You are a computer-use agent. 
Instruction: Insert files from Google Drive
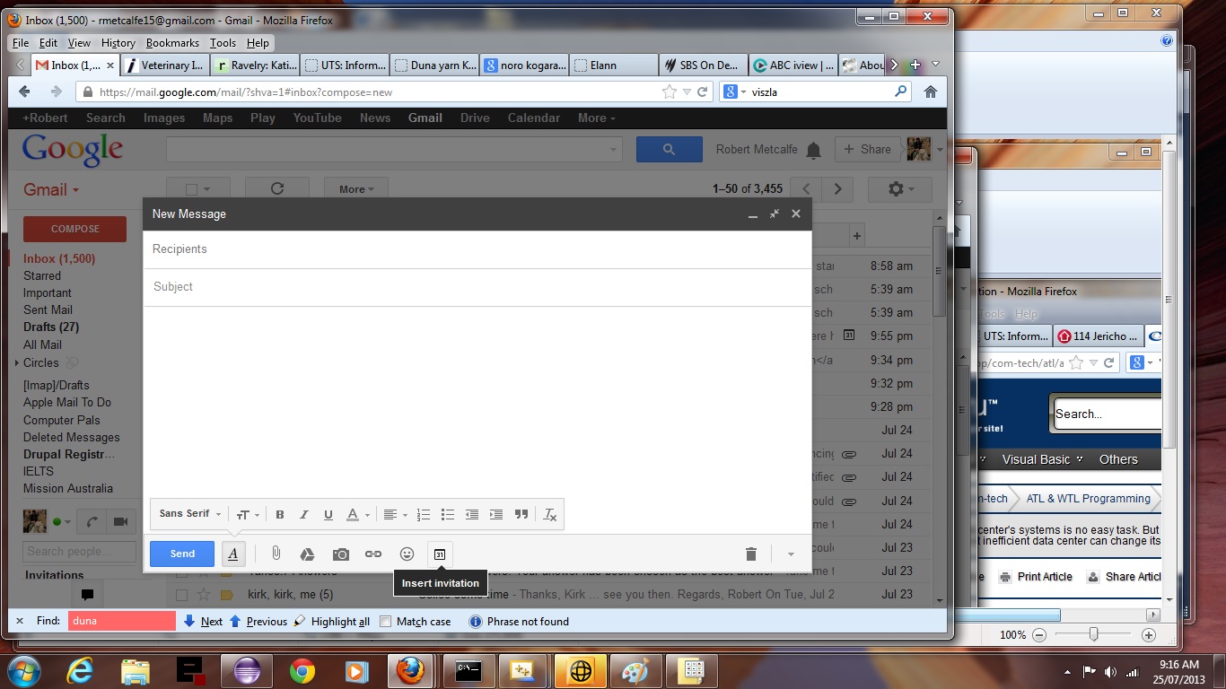tap(309, 554)
